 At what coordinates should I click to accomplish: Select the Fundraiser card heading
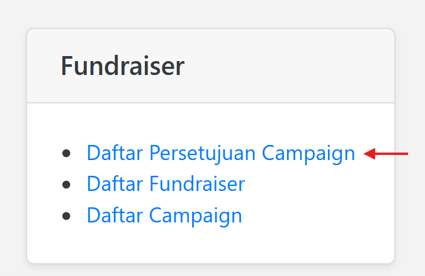[122, 66]
